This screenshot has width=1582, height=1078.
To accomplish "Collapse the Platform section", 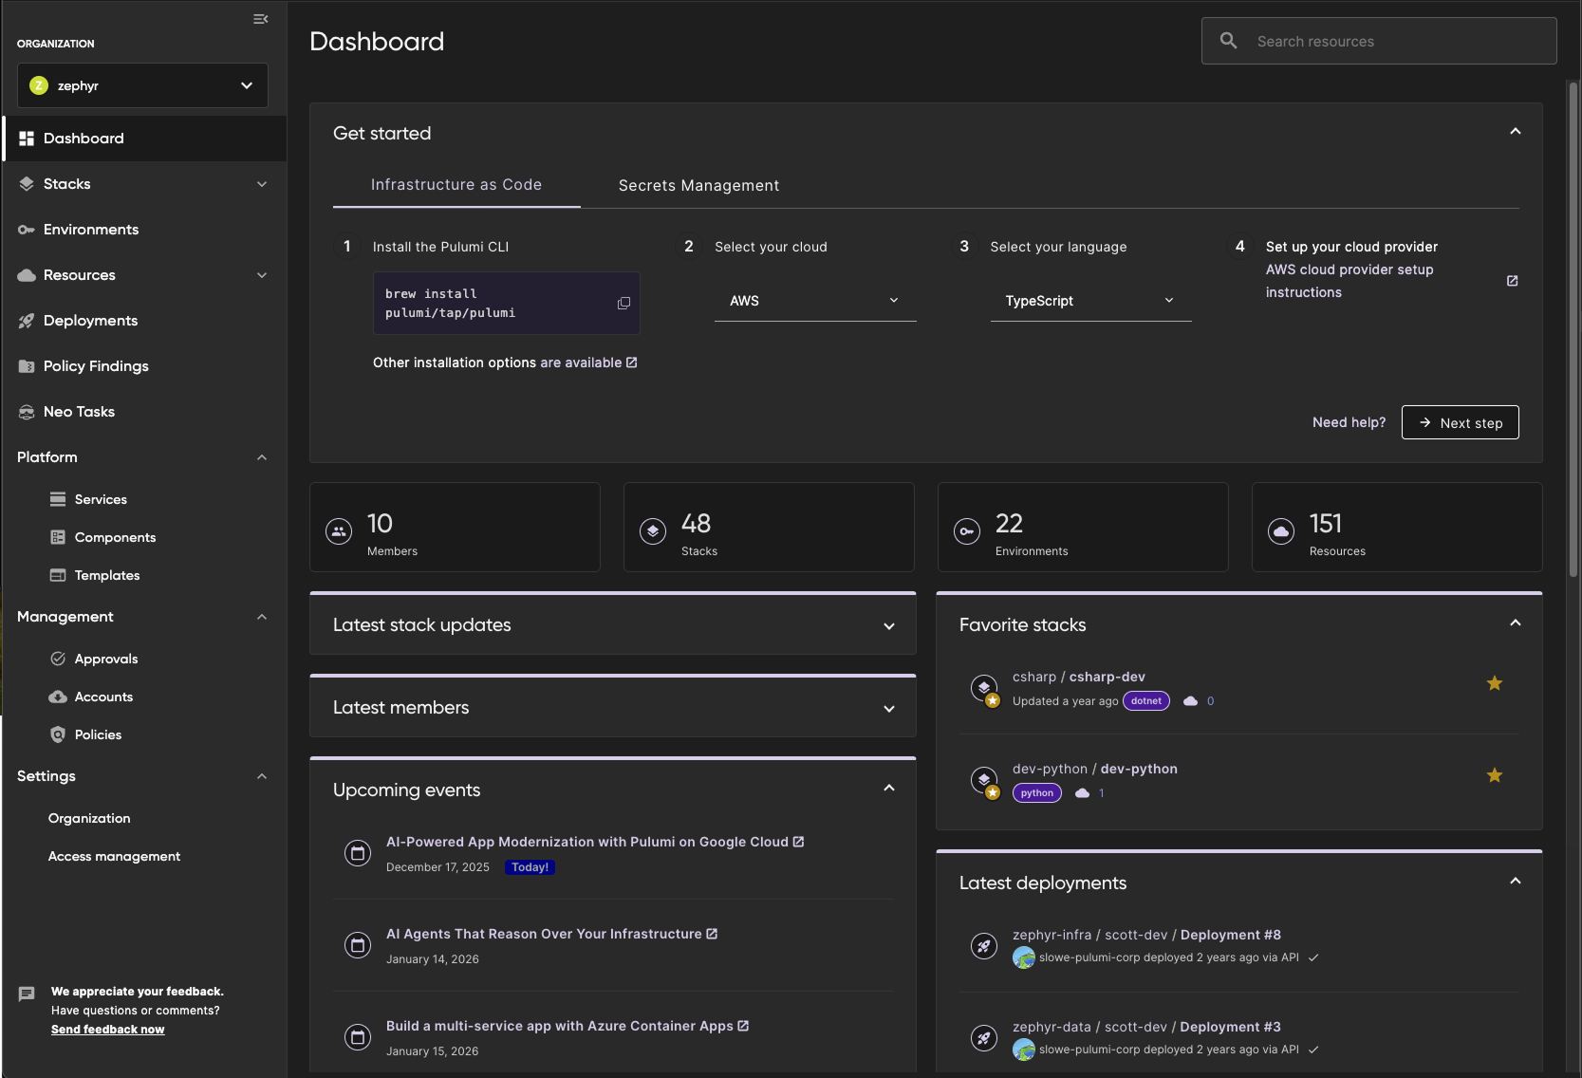I will click(262, 457).
